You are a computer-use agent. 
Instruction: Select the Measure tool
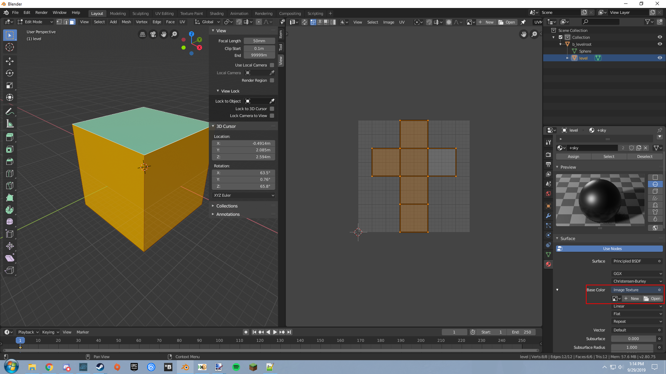(10, 124)
